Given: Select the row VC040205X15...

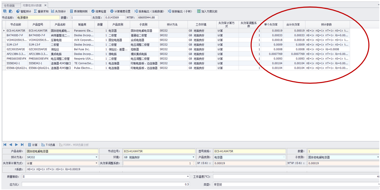Looking at the screenshot, I should (176, 40).
